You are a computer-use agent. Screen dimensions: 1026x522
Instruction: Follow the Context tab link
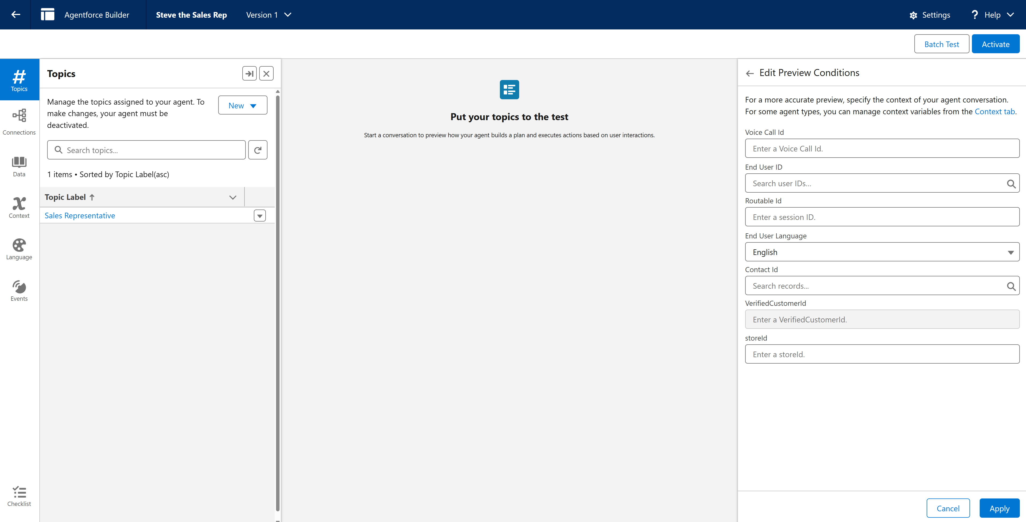[994, 111]
